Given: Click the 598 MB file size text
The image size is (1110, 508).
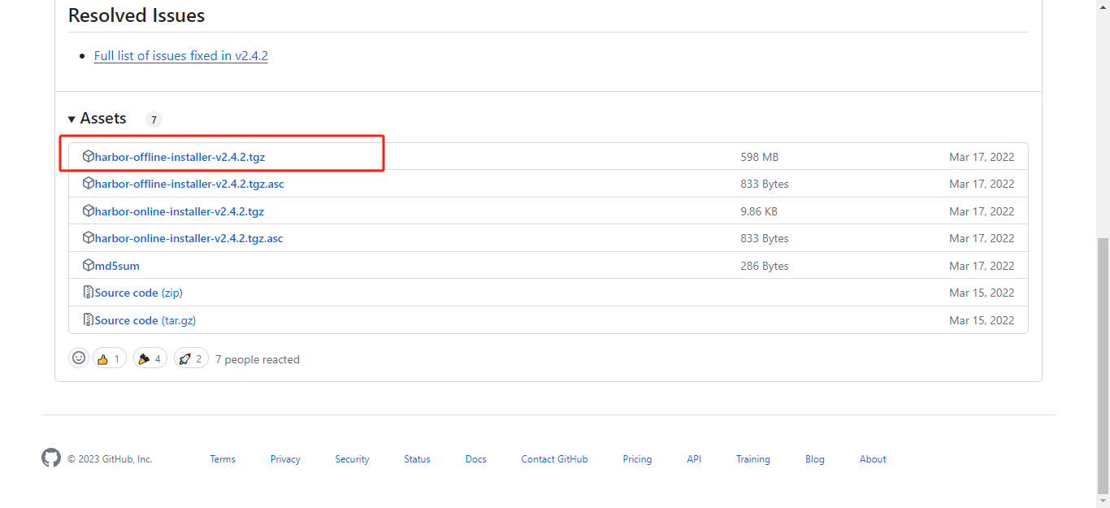Looking at the screenshot, I should point(759,157).
